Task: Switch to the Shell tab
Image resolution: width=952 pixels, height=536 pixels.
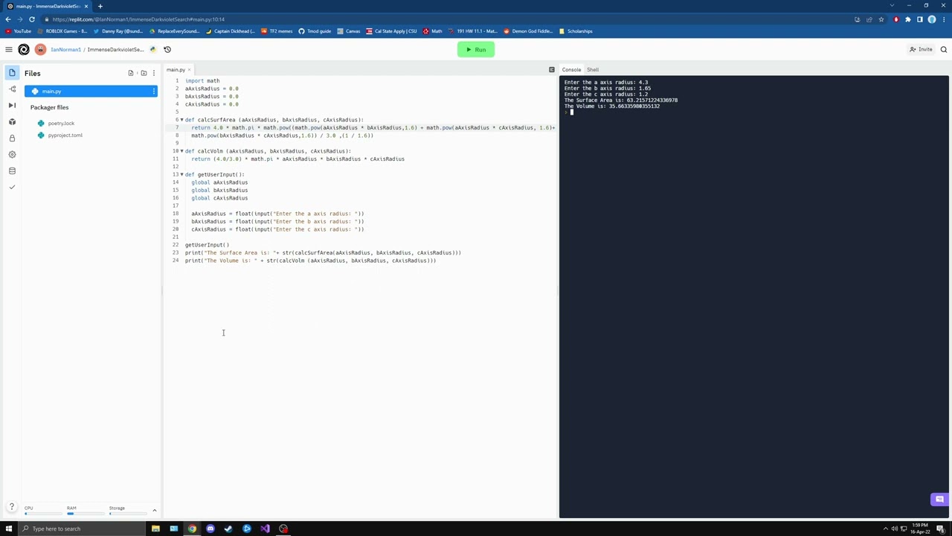Action: click(593, 70)
